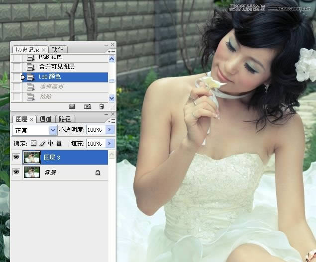Hide 图层 3 using its eye icon

[16, 158]
